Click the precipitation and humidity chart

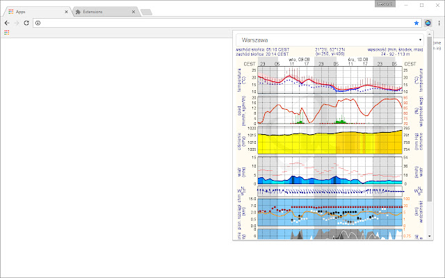click(x=330, y=110)
